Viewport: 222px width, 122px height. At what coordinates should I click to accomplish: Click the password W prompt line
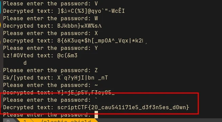click(51, 19)
